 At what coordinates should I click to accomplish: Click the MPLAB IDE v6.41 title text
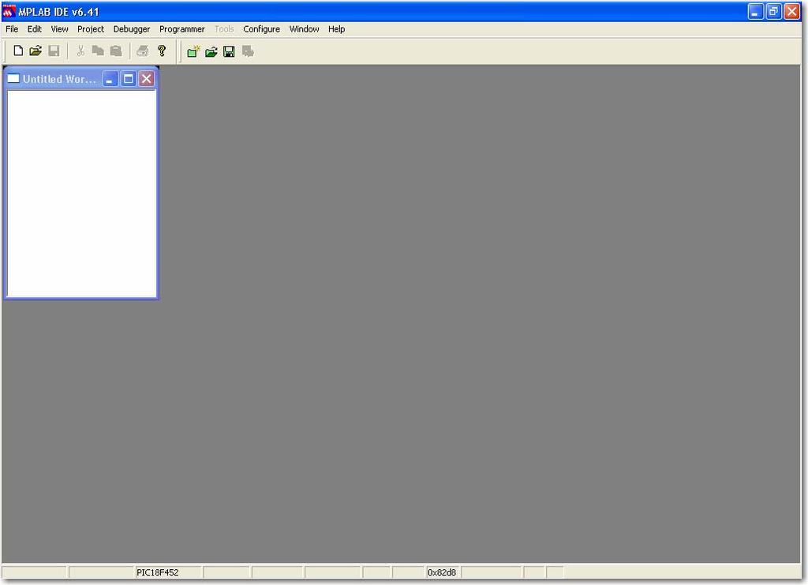(58, 11)
